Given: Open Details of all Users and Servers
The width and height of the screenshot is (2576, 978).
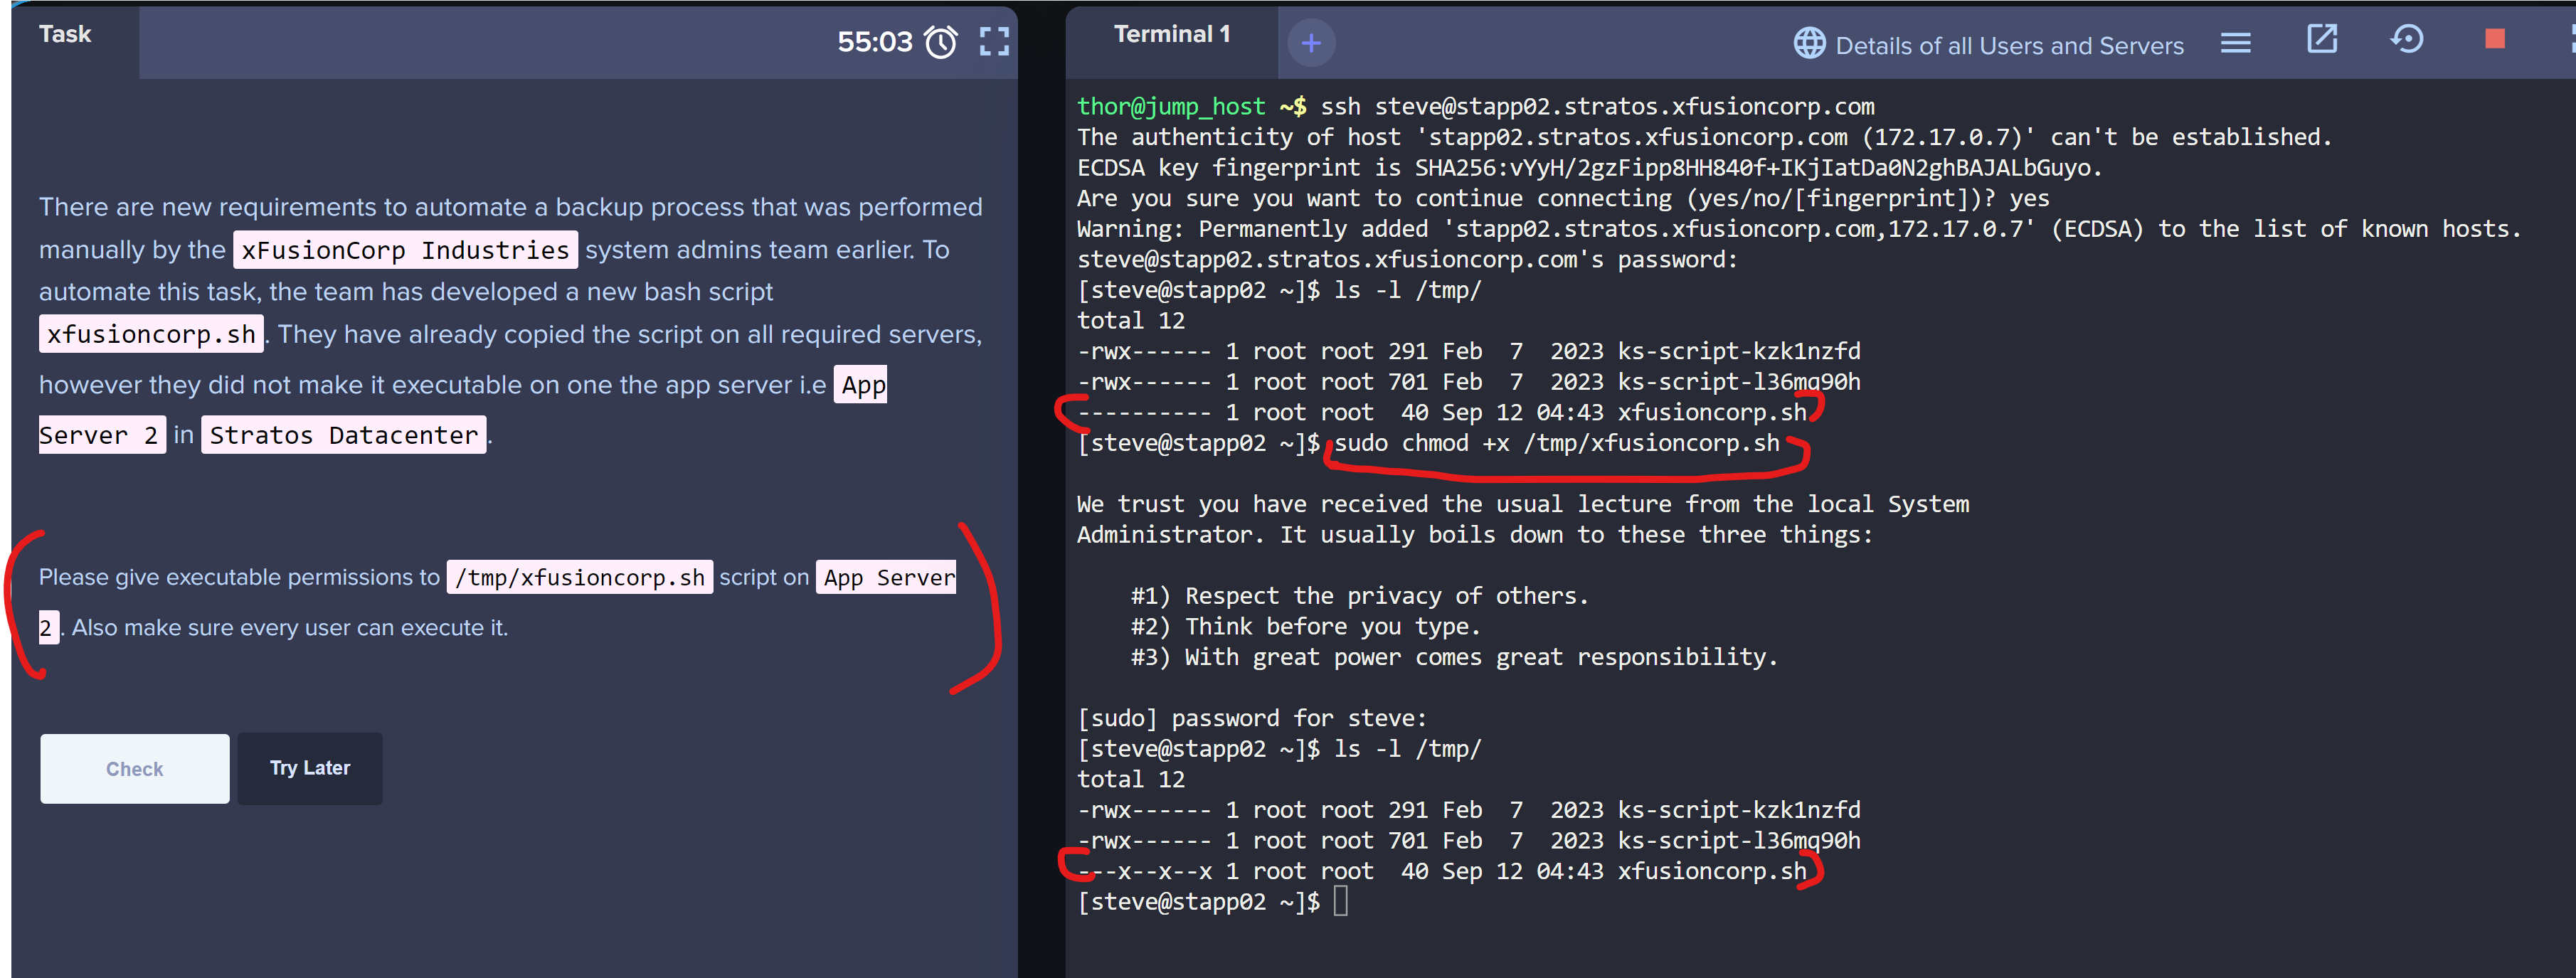Looking at the screenshot, I should tap(2008, 46).
